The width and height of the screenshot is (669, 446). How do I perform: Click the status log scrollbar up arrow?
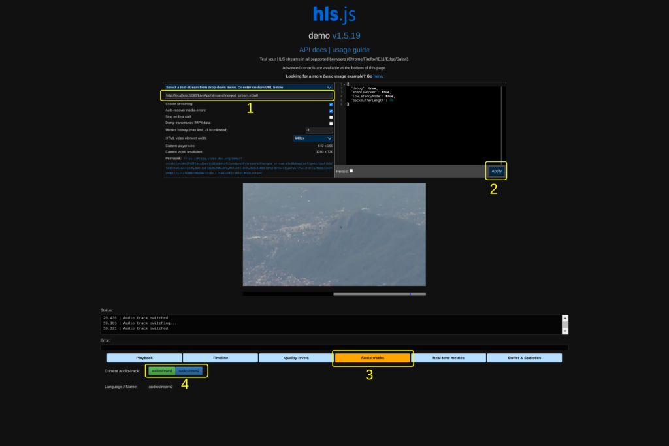pyautogui.click(x=565, y=319)
